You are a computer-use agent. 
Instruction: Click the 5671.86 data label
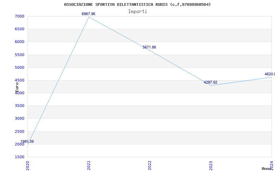coord(149,47)
